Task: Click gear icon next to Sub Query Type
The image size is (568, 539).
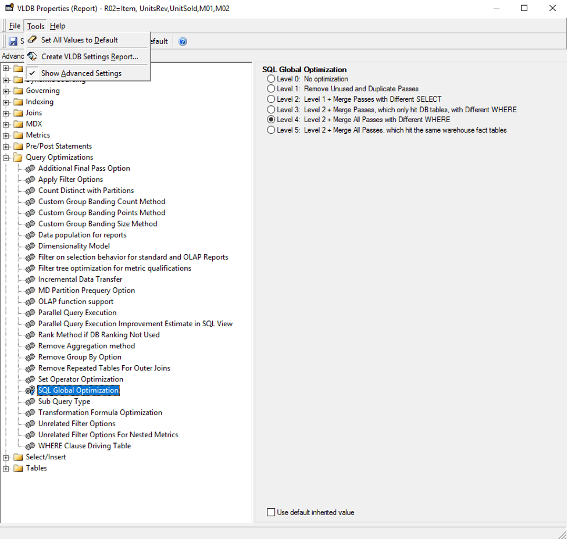Action: [x=30, y=402]
